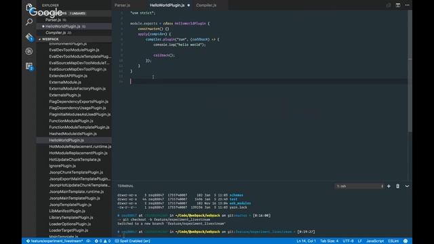Open HotModuleReplacementPlugin.js file
Screen dimensions: 434x244
pos(79,153)
